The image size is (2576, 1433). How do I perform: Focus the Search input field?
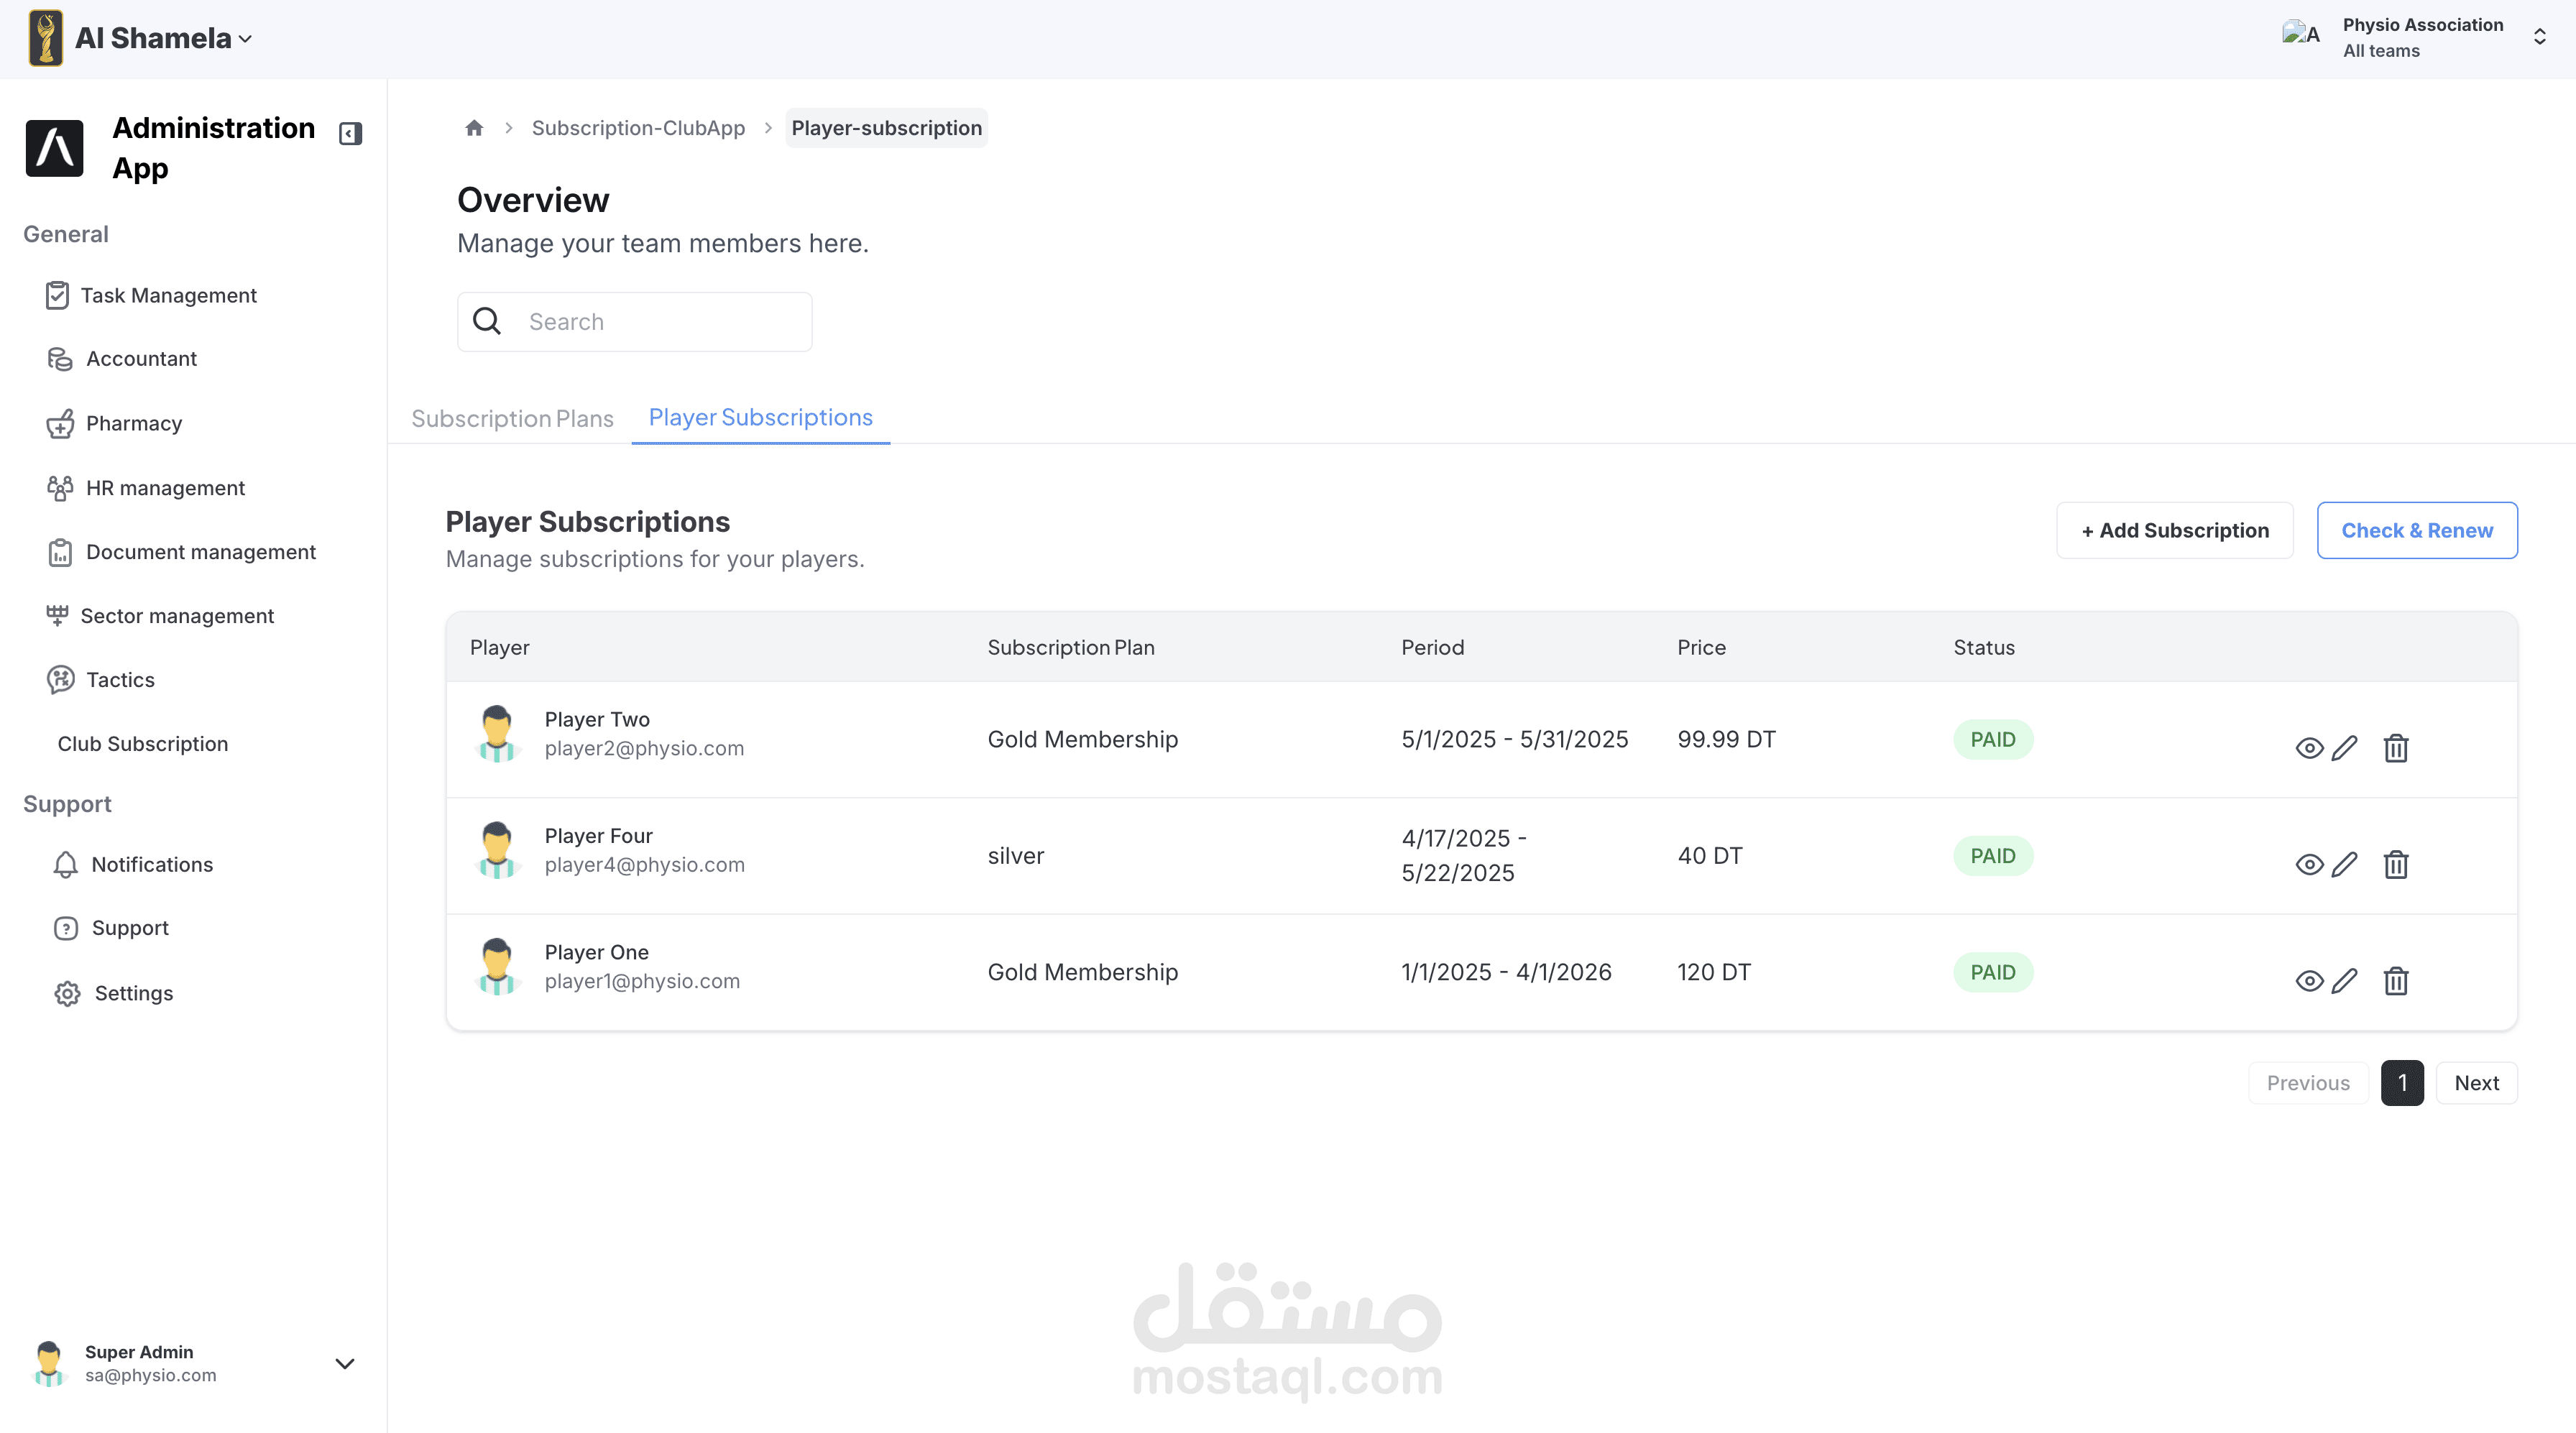pos(634,322)
